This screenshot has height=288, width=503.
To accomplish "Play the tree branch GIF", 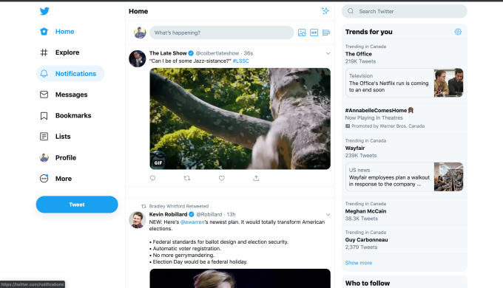I will coord(240,119).
